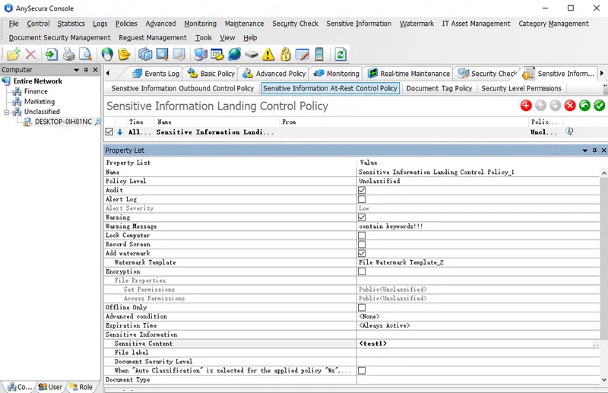Viewport: 608px width, 393px height.
Task: Click the window with folder toolbar icon
Action: coord(217,54)
